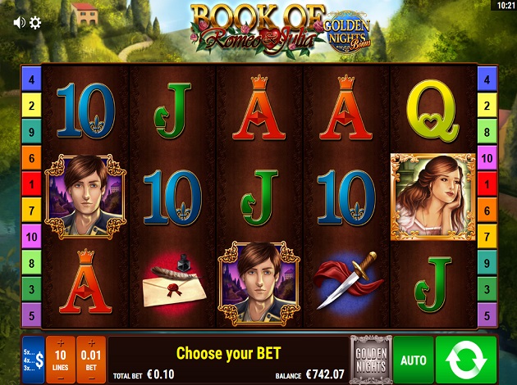Viewport: 517px width, 385px height.
Task: Click the yellow Q symbol on reel five
Action: tap(432, 111)
